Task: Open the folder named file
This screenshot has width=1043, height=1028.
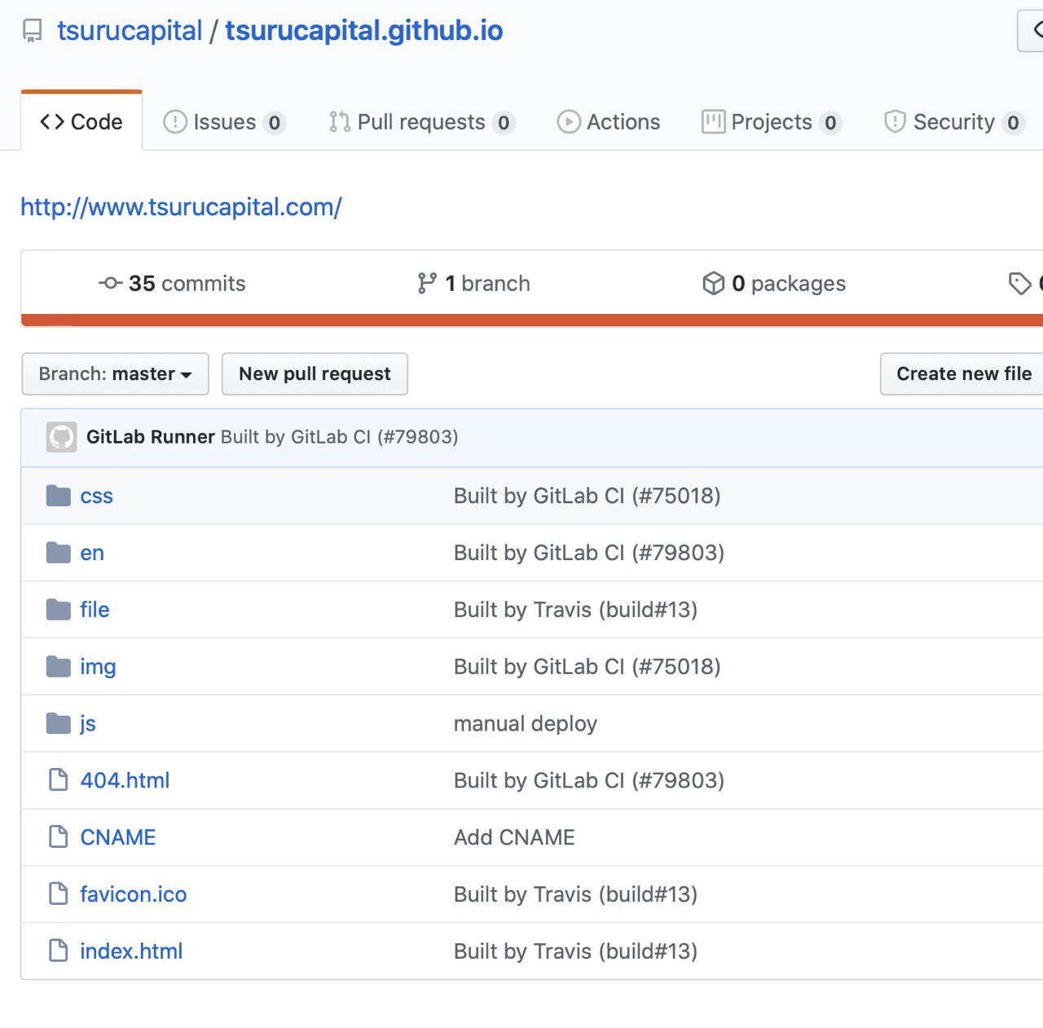Action: [95, 610]
